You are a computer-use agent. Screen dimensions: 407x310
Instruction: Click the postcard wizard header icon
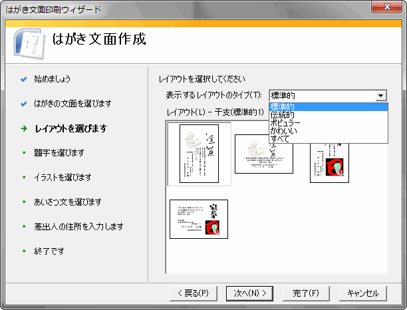coord(29,43)
